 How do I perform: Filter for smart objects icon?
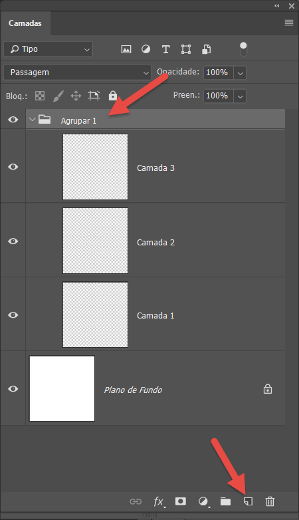[206, 49]
